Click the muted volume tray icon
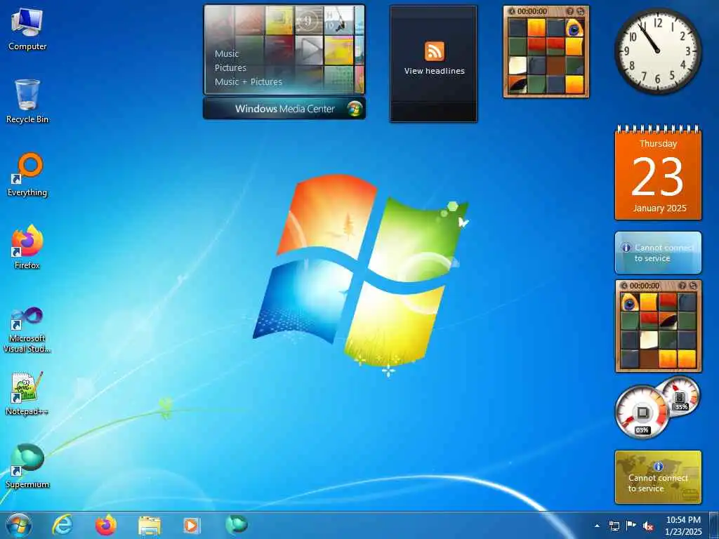 point(648,526)
